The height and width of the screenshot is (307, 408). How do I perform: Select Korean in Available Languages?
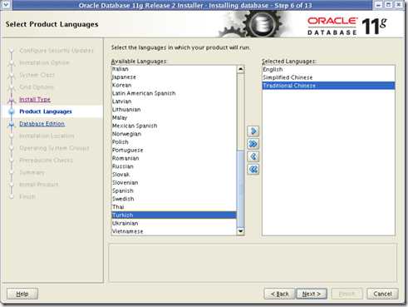[x=174, y=85]
